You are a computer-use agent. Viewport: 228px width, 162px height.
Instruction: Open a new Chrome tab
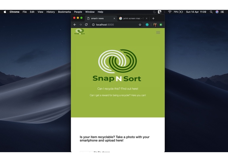coord(153,18)
